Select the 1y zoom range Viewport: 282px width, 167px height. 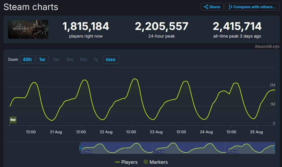[x=96, y=60]
